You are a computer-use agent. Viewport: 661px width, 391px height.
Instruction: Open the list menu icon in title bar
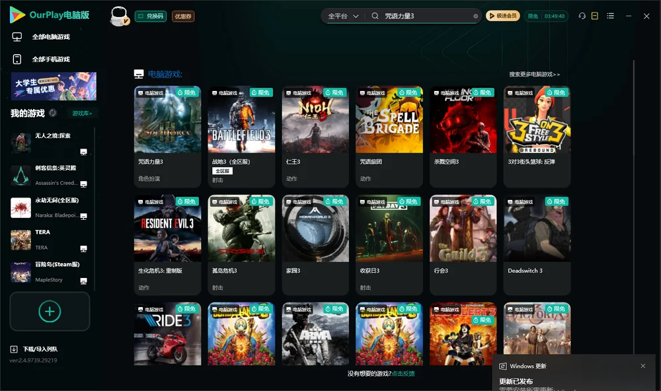pyautogui.click(x=610, y=16)
